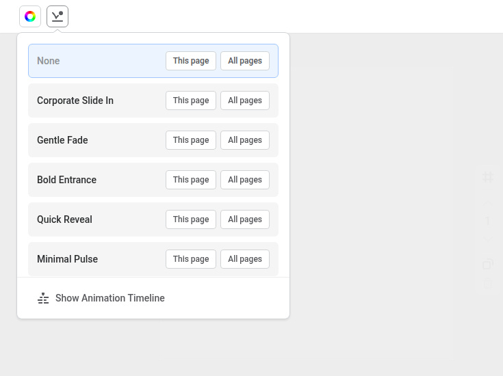Select the Corporate Slide In preset

pyautogui.click(x=153, y=100)
